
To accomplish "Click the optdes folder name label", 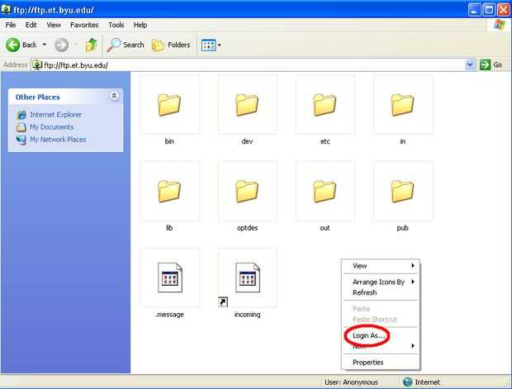I will pos(247,228).
